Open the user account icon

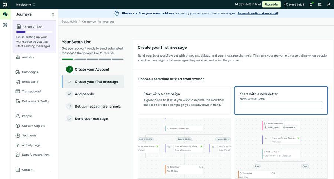pyautogui.click(x=329, y=4)
